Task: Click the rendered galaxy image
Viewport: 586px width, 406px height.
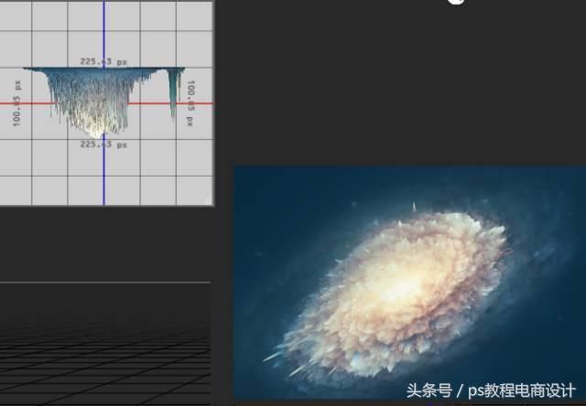Action: (409, 283)
